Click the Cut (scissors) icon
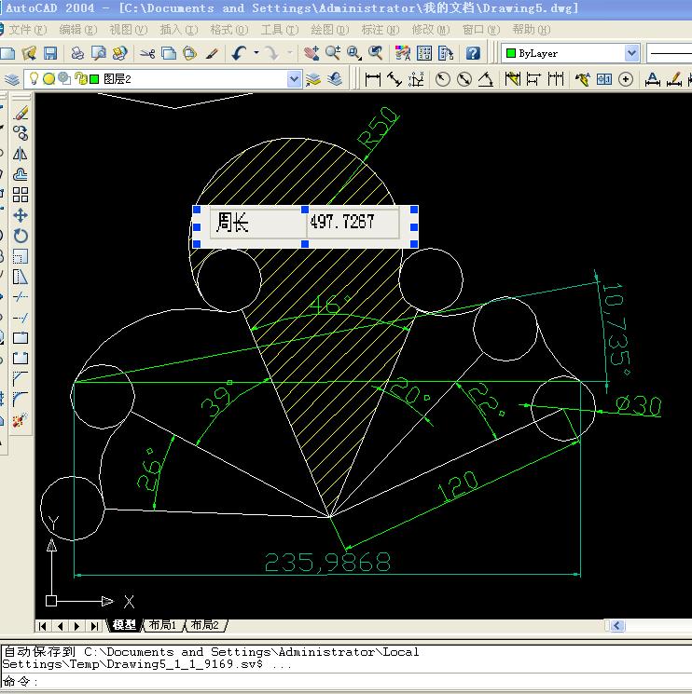 [x=147, y=53]
